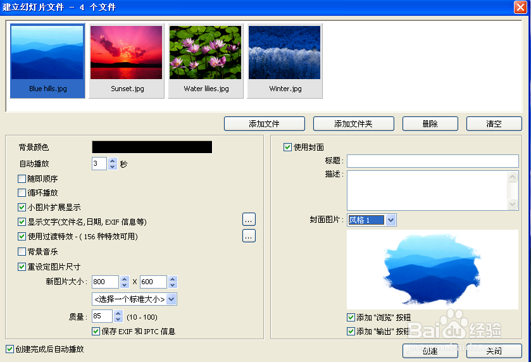Click the 标题 input field
Viewport: 531px width, 362px height.
tap(433, 161)
